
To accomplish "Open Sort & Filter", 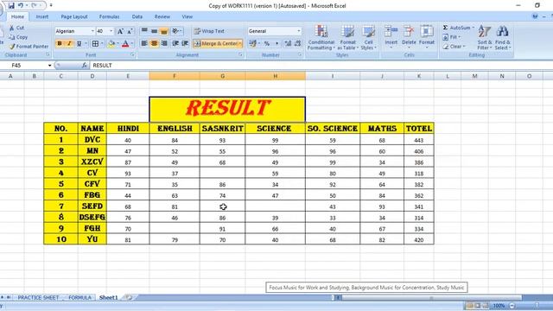I will [x=485, y=37].
